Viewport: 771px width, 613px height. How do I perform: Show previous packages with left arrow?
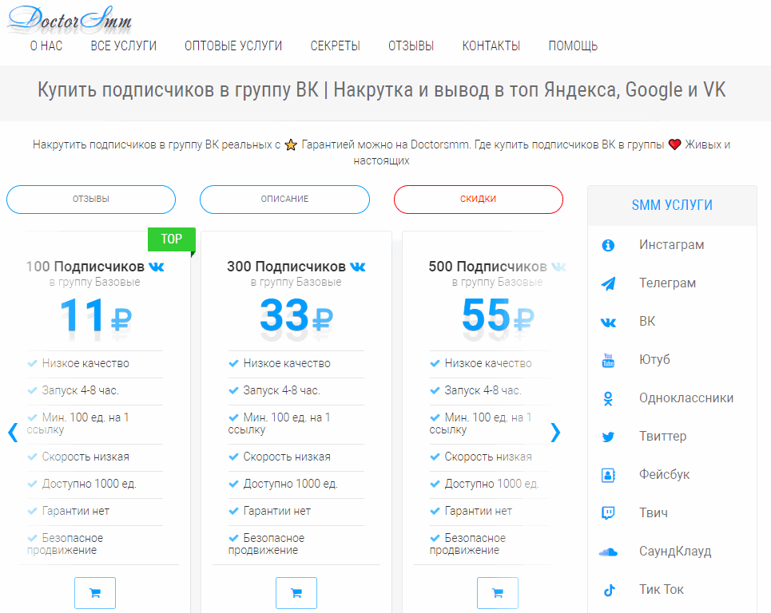(x=14, y=433)
